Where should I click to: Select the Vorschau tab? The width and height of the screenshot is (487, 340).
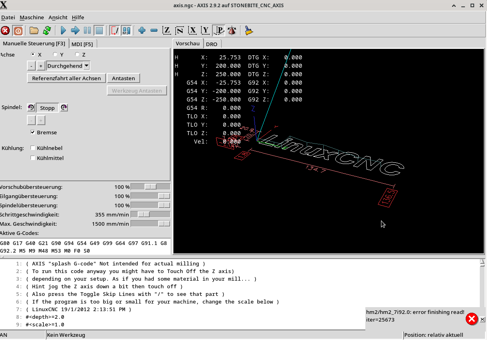[187, 43]
